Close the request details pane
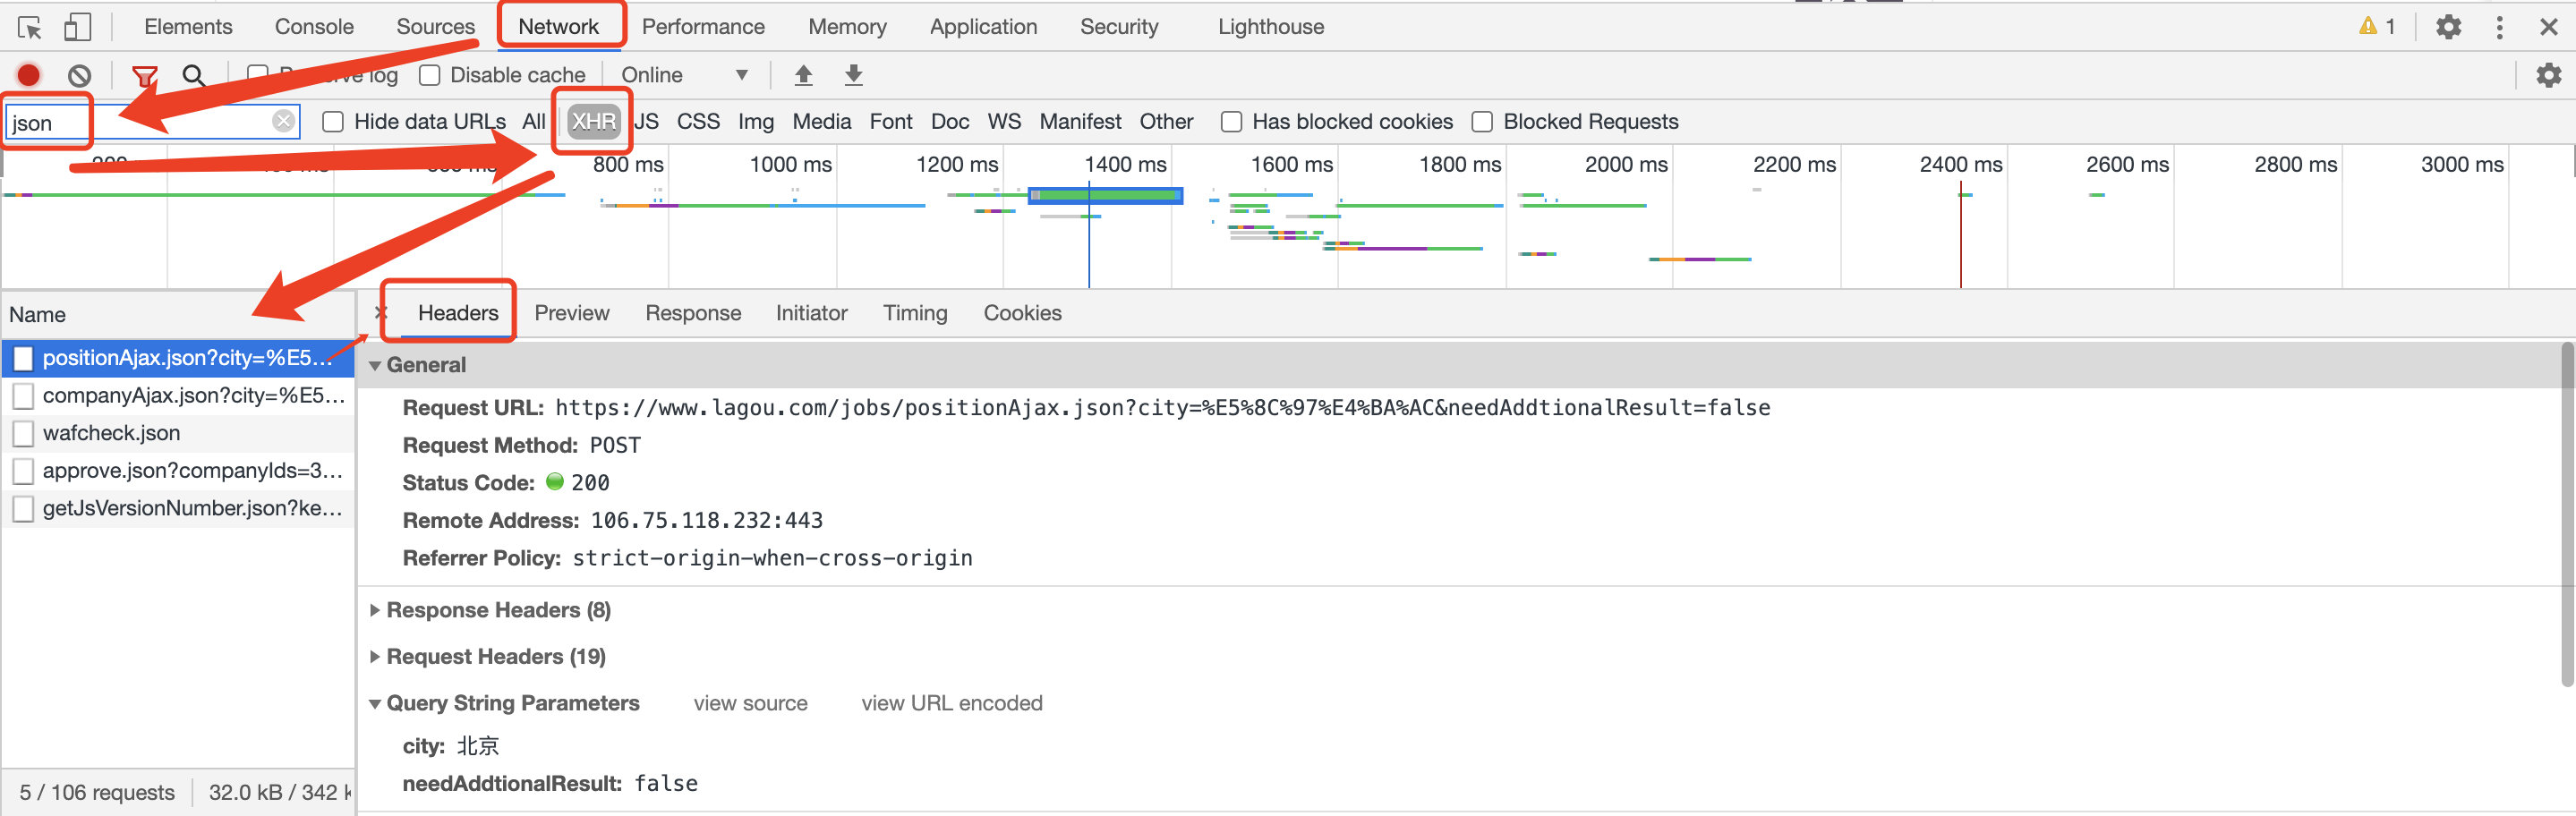 pyautogui.click(x=380, y=312)
